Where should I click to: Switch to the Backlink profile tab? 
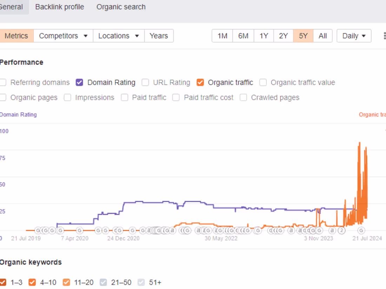click(x=60, y=7)
